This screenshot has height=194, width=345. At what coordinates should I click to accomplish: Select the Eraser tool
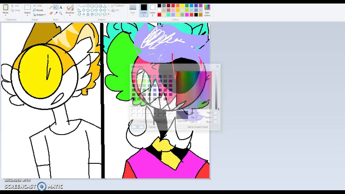[x=51, y=13]
